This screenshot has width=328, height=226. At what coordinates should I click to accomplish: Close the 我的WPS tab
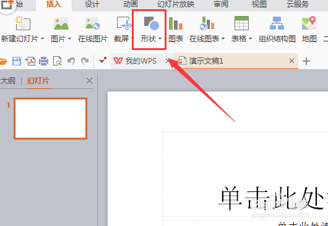tap(168, 61)
